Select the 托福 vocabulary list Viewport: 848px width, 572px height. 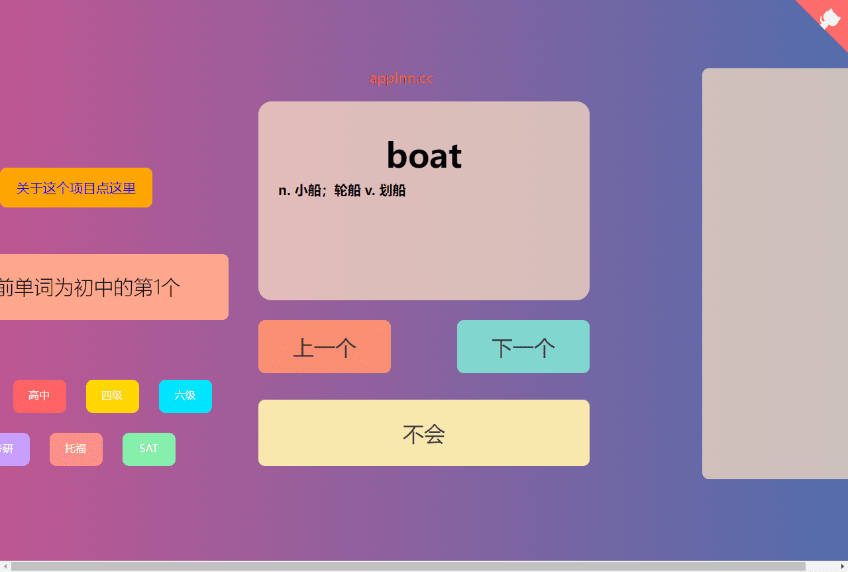(76, 449)
